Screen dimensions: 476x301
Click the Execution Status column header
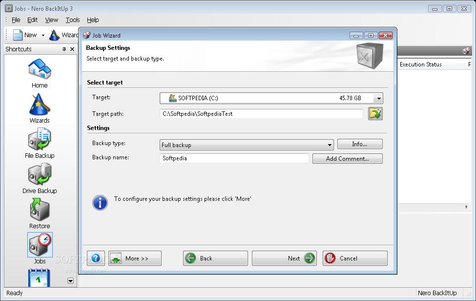(x=431, y=64)
